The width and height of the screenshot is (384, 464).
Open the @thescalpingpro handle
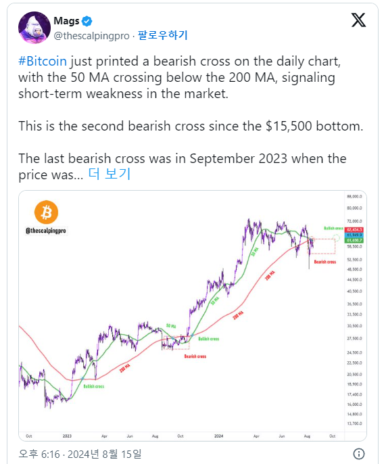tap(92, 36)
